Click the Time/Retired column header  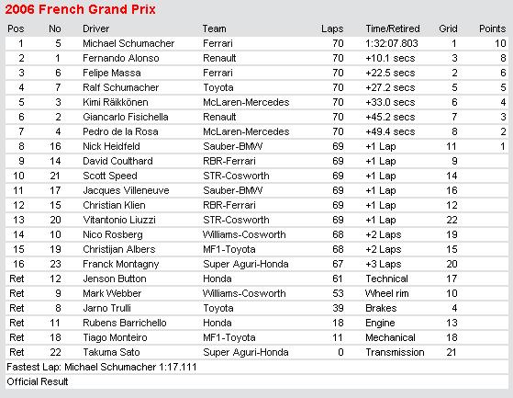393,28
